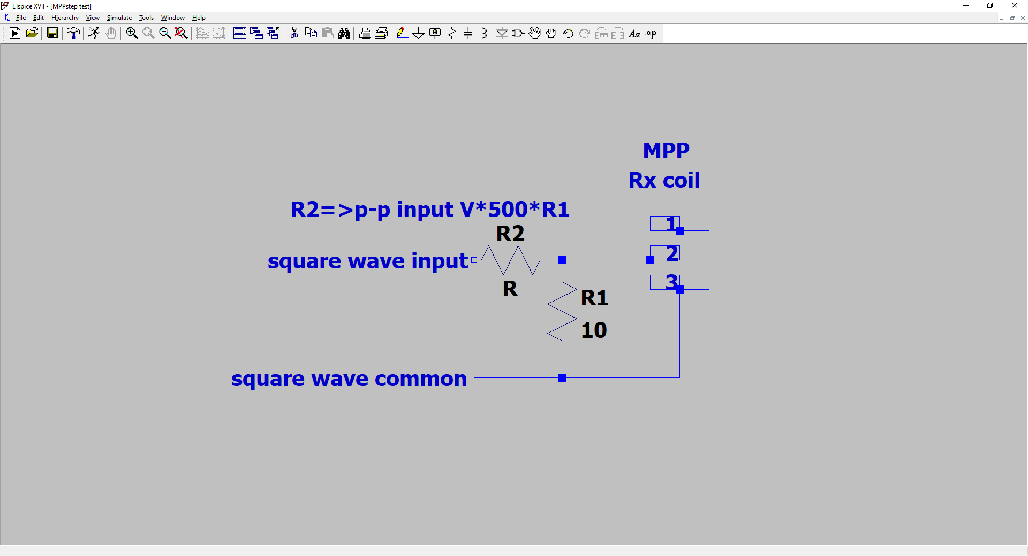Select the Inductor component tool
The height and width of the screenshot is (556, 1028).
(485, 34)
